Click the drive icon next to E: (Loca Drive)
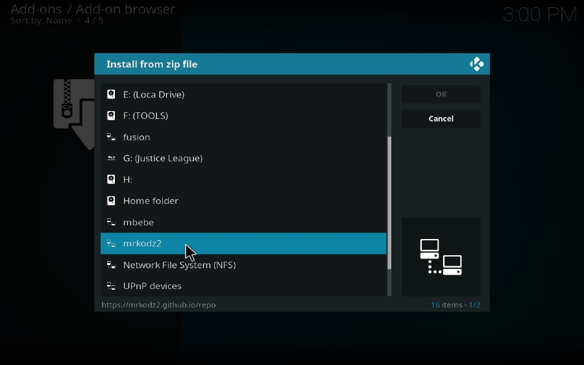The image size is (584, 365). click(x=111, y=94)
